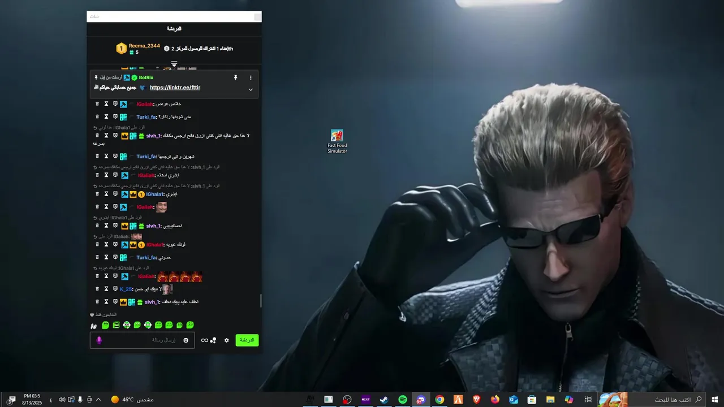Open volume control in system tray
The image size is (724, 407).
tap(62, 399)
